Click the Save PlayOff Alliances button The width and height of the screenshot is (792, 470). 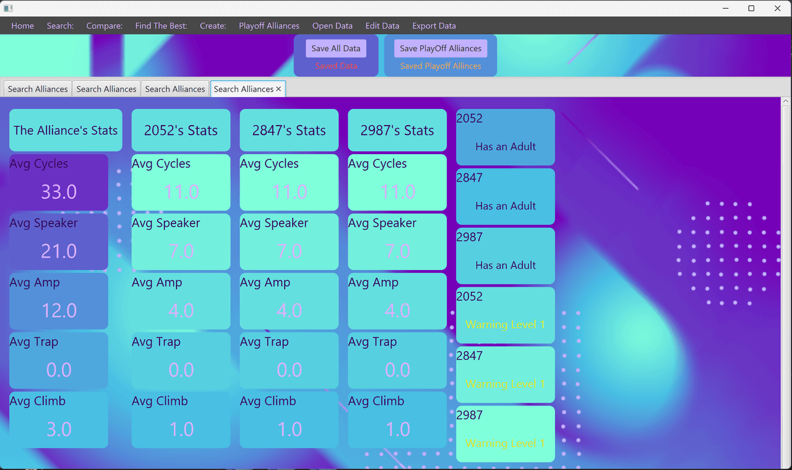pyautogui.click(x=441, y=48)
